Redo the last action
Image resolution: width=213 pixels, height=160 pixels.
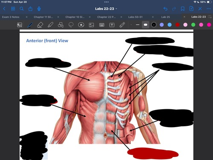[174, 9]
